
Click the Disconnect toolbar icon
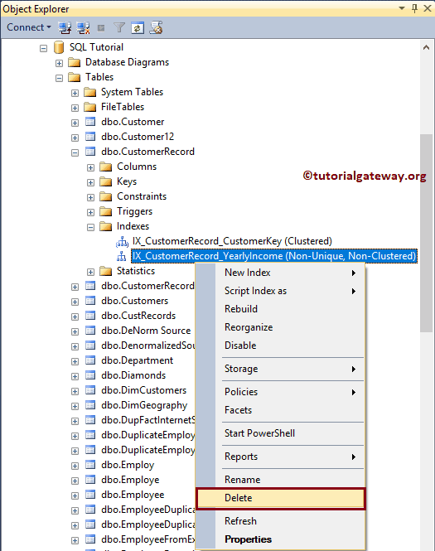tap(84, 28)
